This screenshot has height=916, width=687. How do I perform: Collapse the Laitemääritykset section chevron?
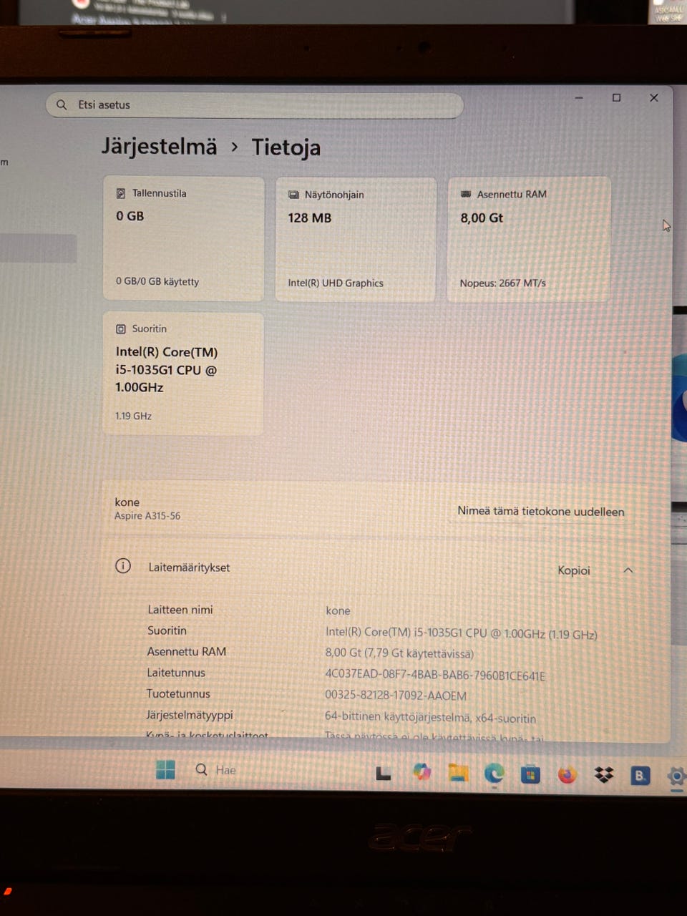tap(628, 570)
